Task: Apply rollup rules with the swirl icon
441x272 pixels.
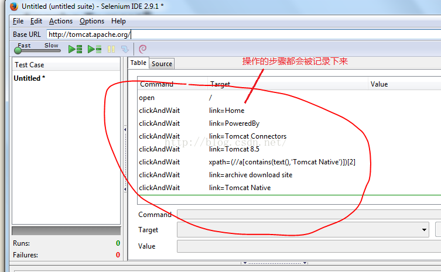Action: (x=142, y=49)
